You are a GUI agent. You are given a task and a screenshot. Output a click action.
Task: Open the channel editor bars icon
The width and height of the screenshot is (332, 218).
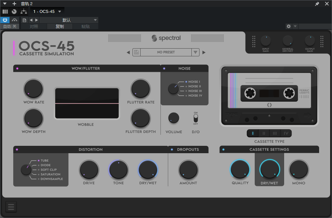[5, 11]
